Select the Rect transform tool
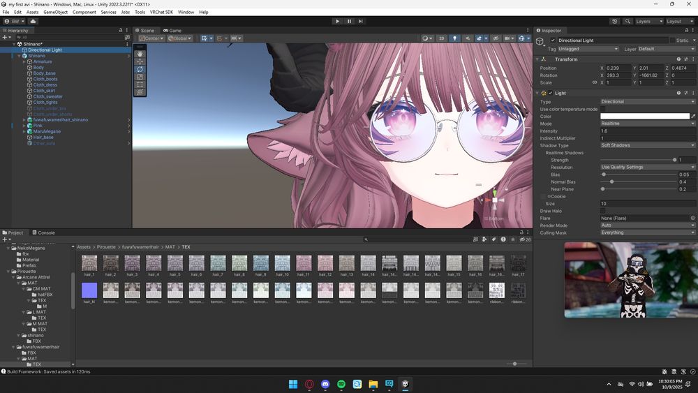 click(x=140, y=84)
